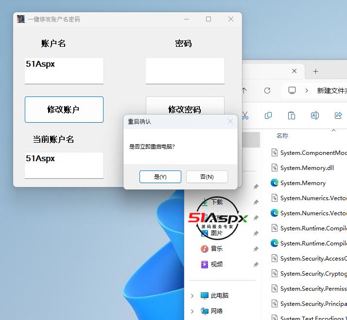Open 网络 in Explorer sidebar
The height and width of the screenshot is (320, 347).
click(x=216, y=311)
